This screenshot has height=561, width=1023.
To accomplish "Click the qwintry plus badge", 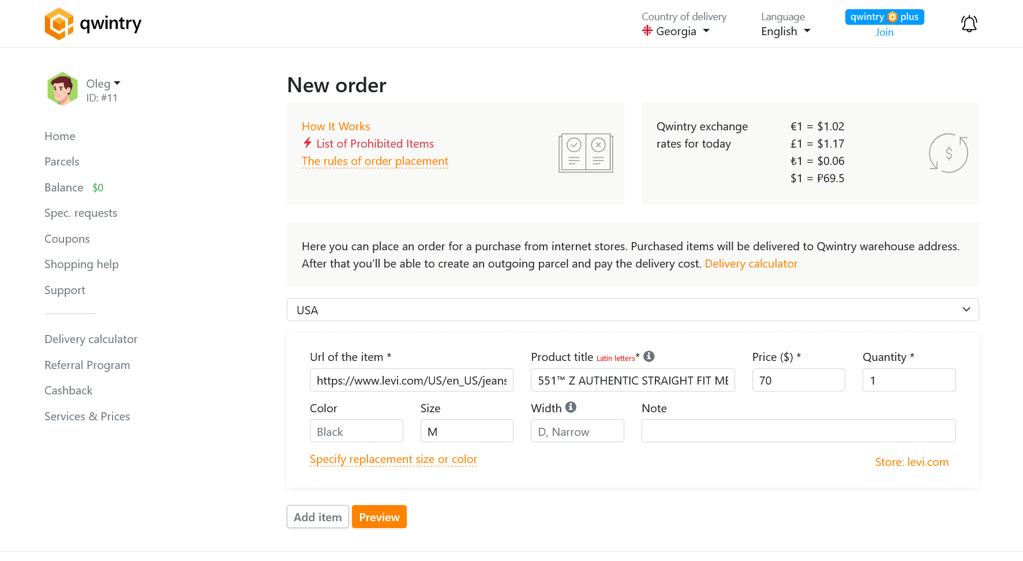I will pos(884,17).
